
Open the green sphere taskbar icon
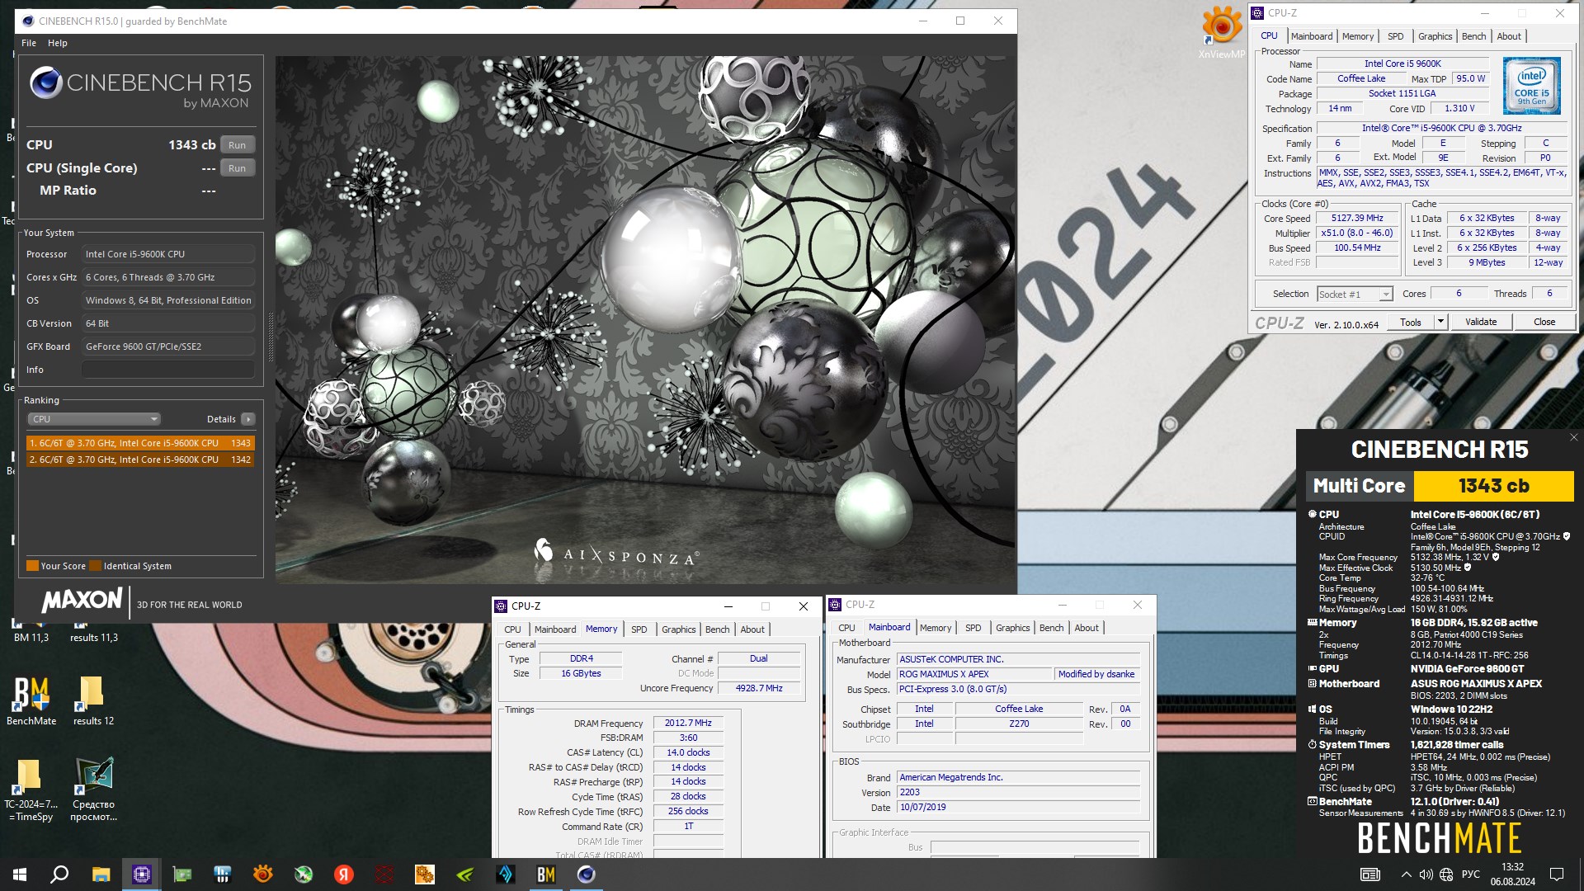[x=303, y=874]
